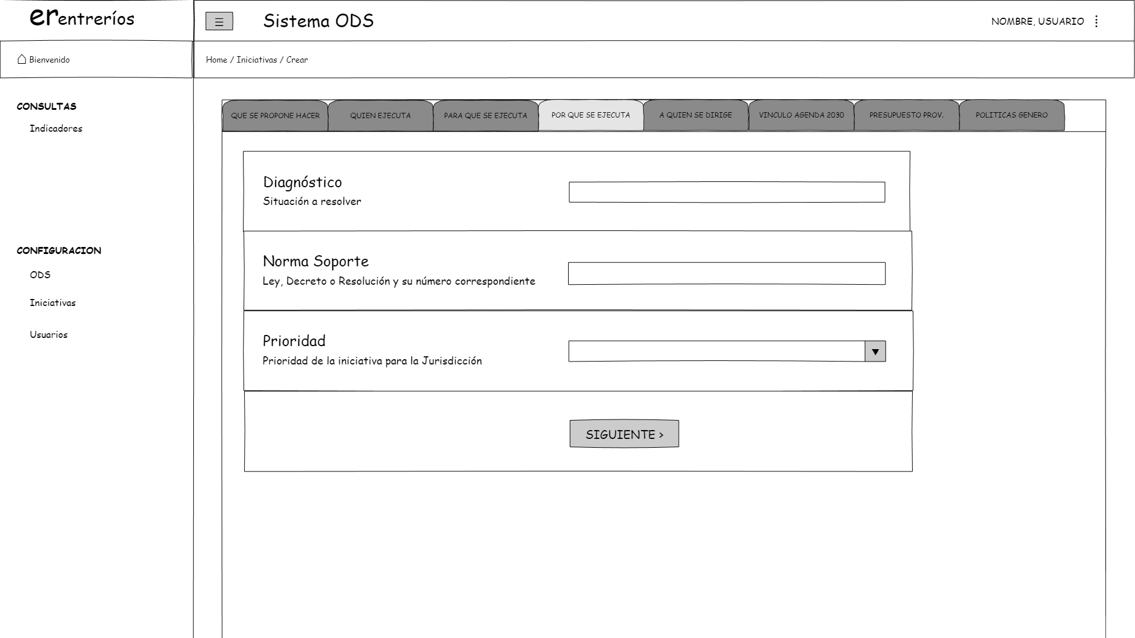
Task: Open the QUIEN EJECUTA tab
Action: 380,116
